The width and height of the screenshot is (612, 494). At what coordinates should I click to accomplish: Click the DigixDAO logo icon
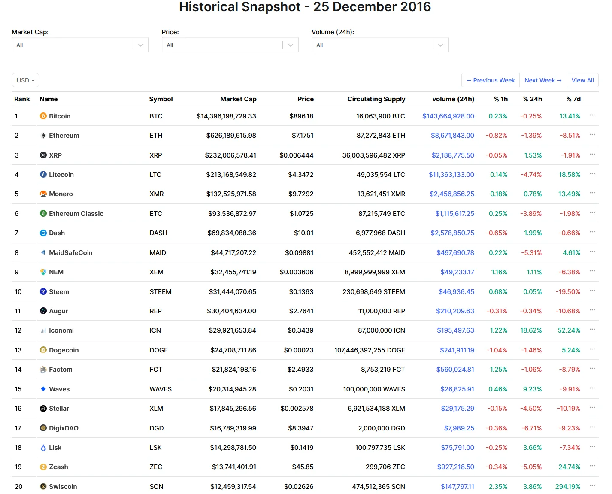pyautogui.click(x=43, y=428)
